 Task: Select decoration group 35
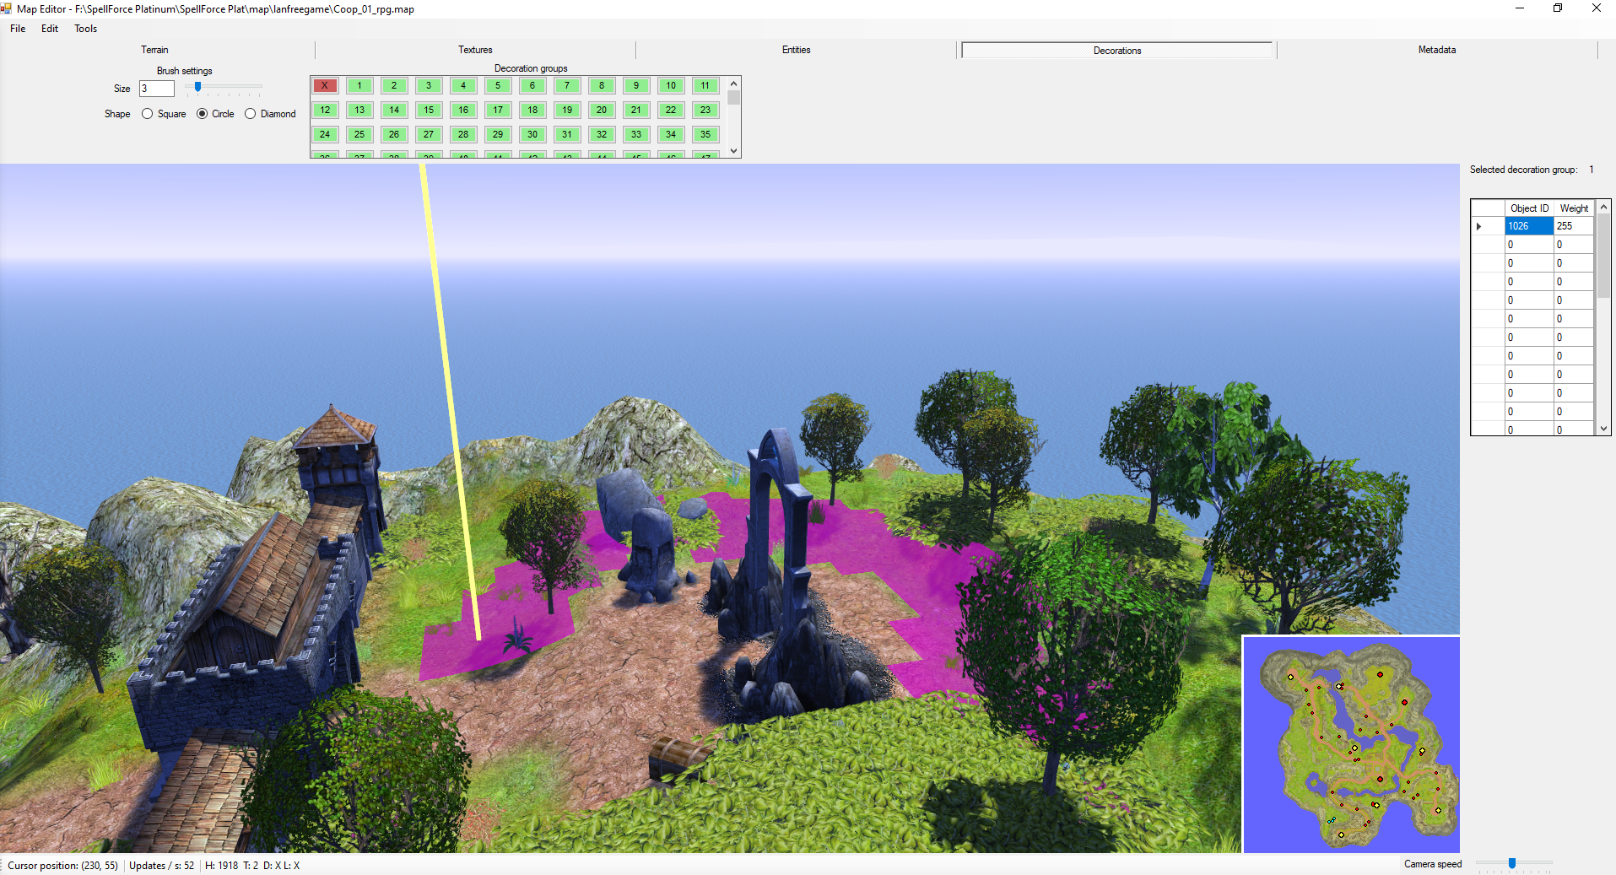[x=705, y=134]
